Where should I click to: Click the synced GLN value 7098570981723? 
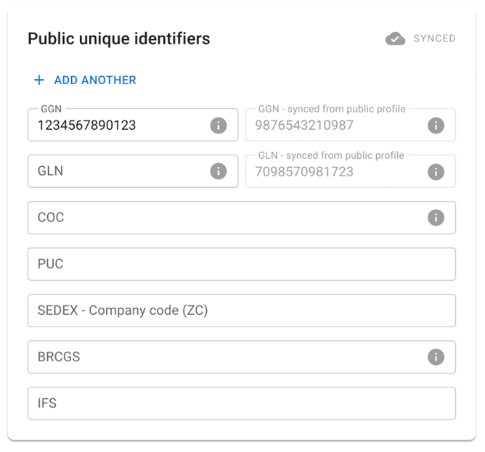[304, 172]
